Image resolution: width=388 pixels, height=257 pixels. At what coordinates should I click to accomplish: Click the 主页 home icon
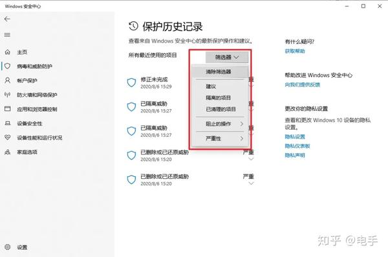tap(8, 52)
